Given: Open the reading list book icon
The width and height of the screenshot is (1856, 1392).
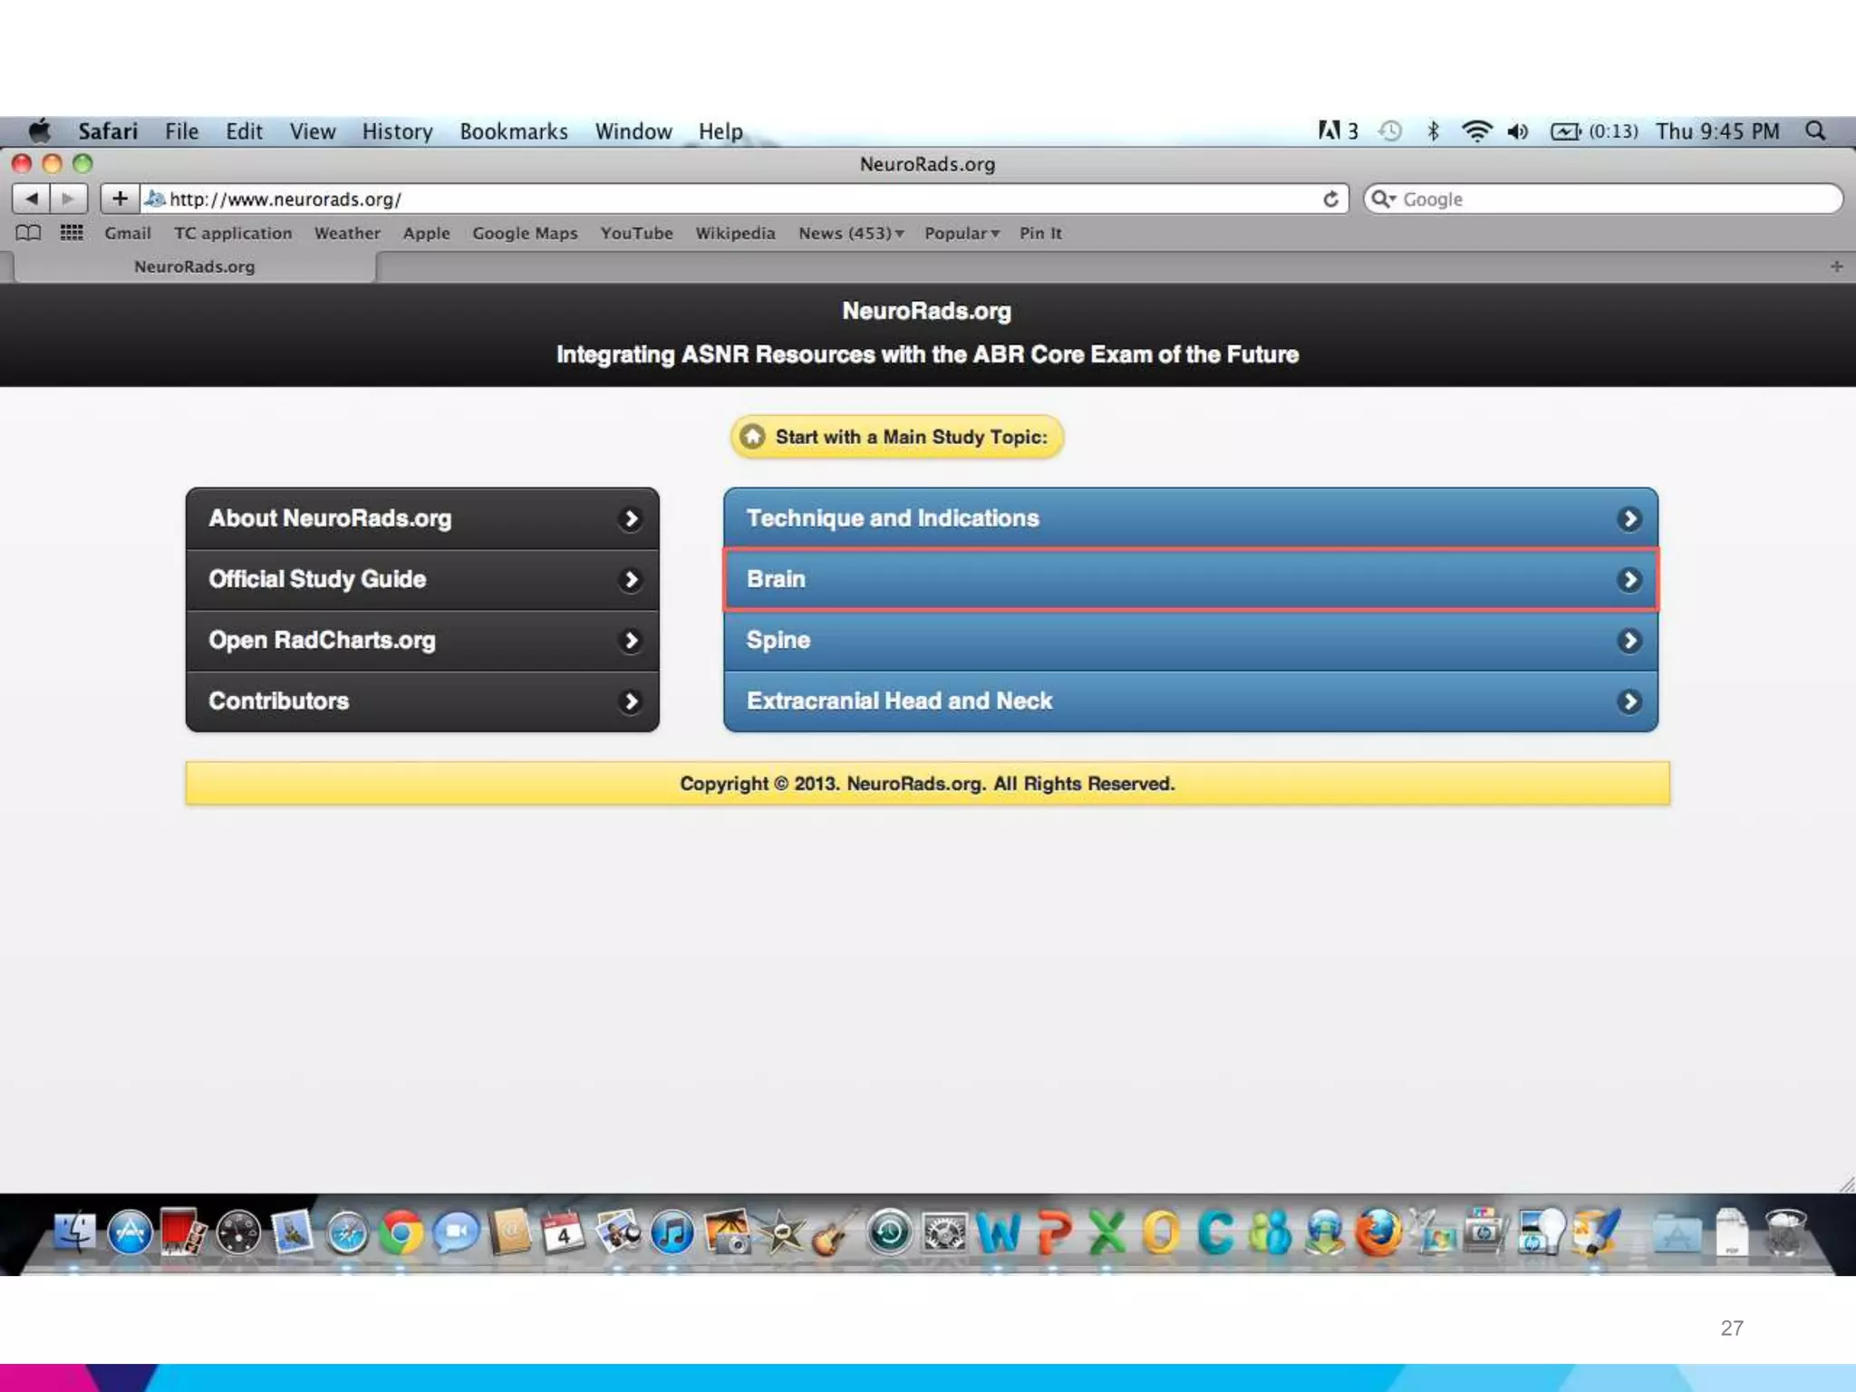Looking at the screenshot, I should click(x=28, y=233).
